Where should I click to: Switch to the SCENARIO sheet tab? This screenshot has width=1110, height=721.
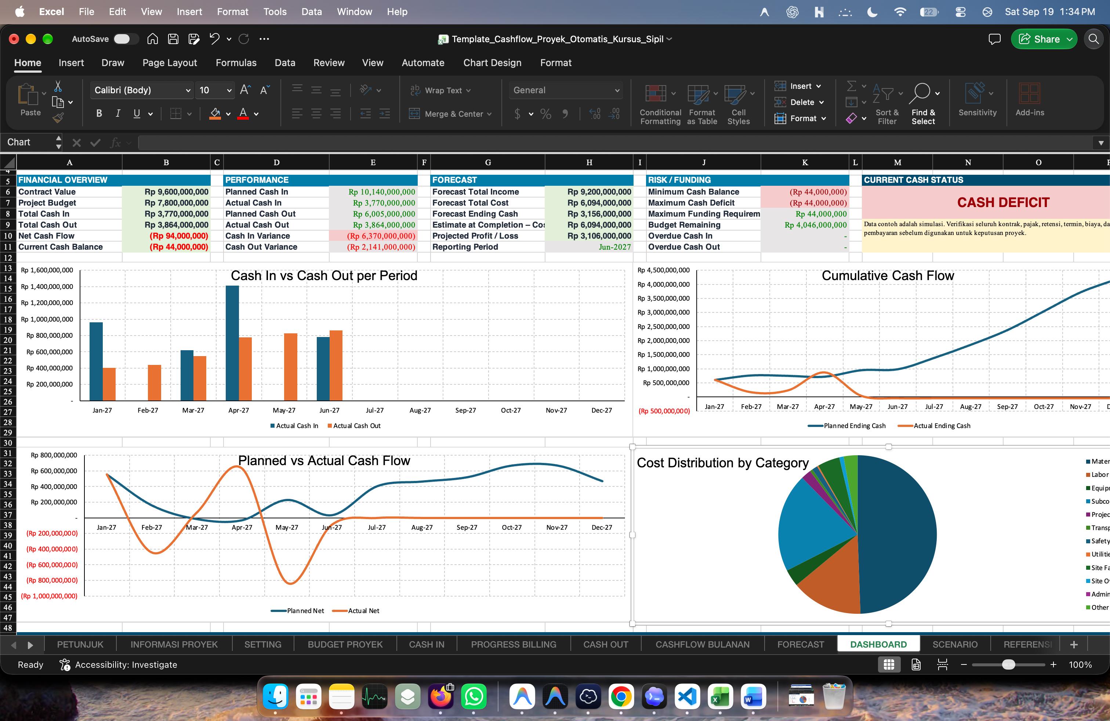pyautogui.click(x=955, y=644)
